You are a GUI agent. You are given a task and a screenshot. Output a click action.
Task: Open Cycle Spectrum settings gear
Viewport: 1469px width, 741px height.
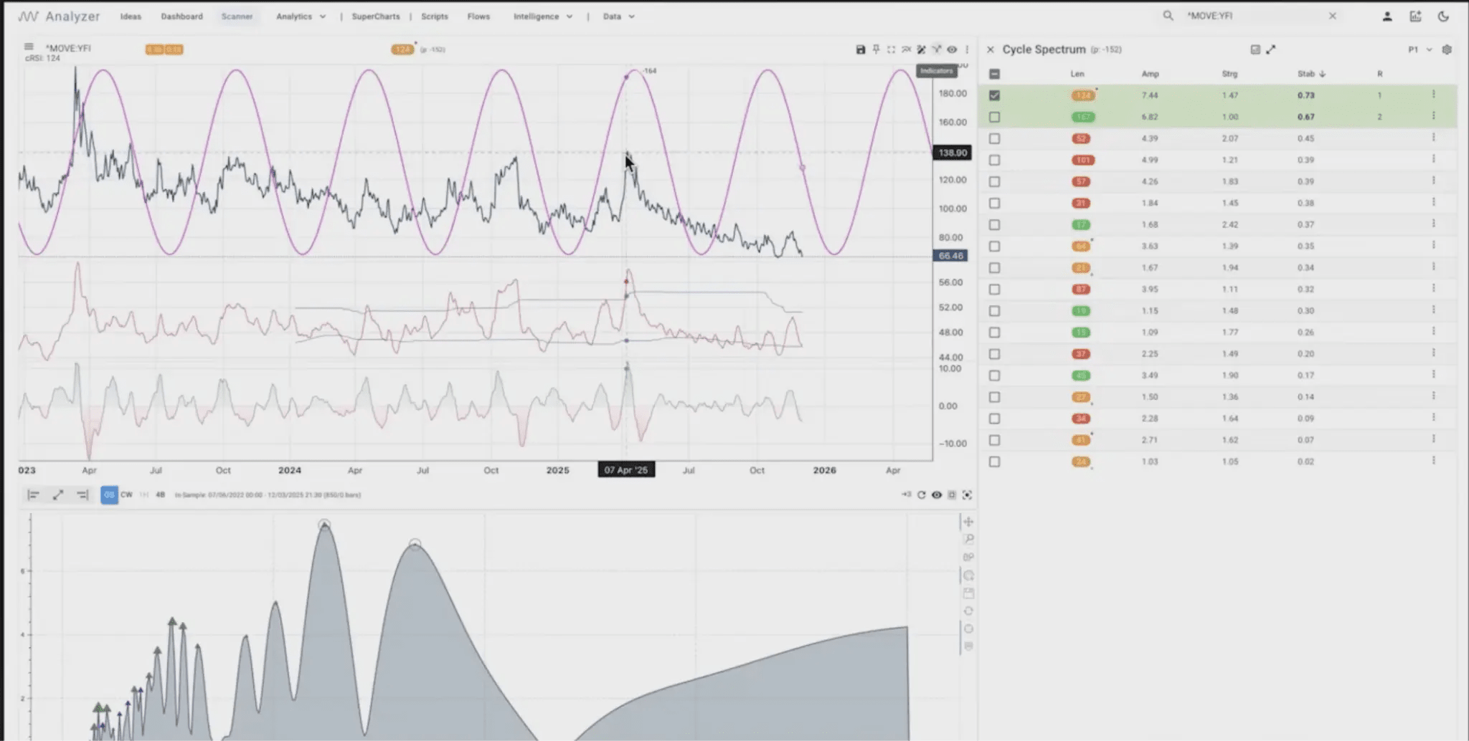point(1447,49)
